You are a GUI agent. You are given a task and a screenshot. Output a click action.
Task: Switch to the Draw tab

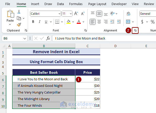point(48,4)
